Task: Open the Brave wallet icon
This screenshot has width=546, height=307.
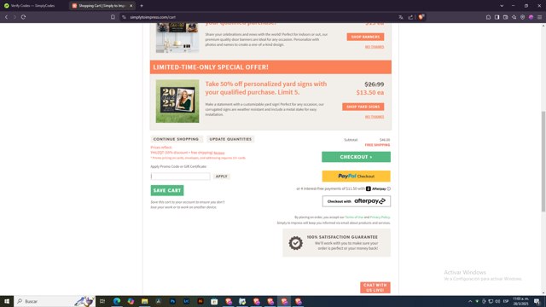Action: click(505, 17)
